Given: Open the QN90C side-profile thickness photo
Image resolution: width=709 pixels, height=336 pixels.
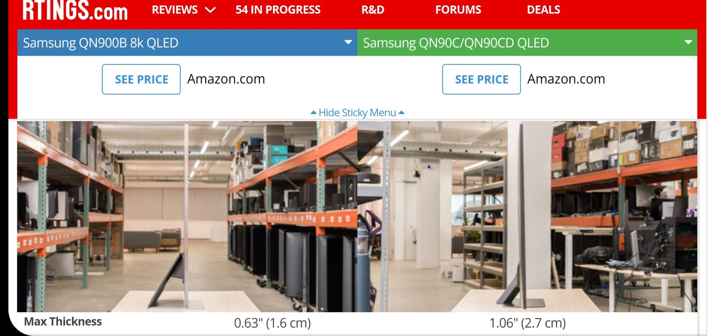Looking at the screenshot, I should (x=527, y=216).
